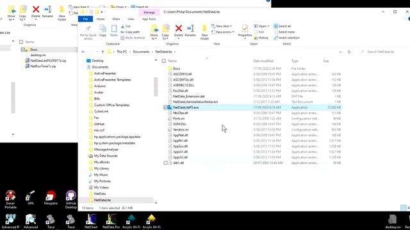
Task: Select the Arduino folder in navigation pane
Action: tap(100, 86)
